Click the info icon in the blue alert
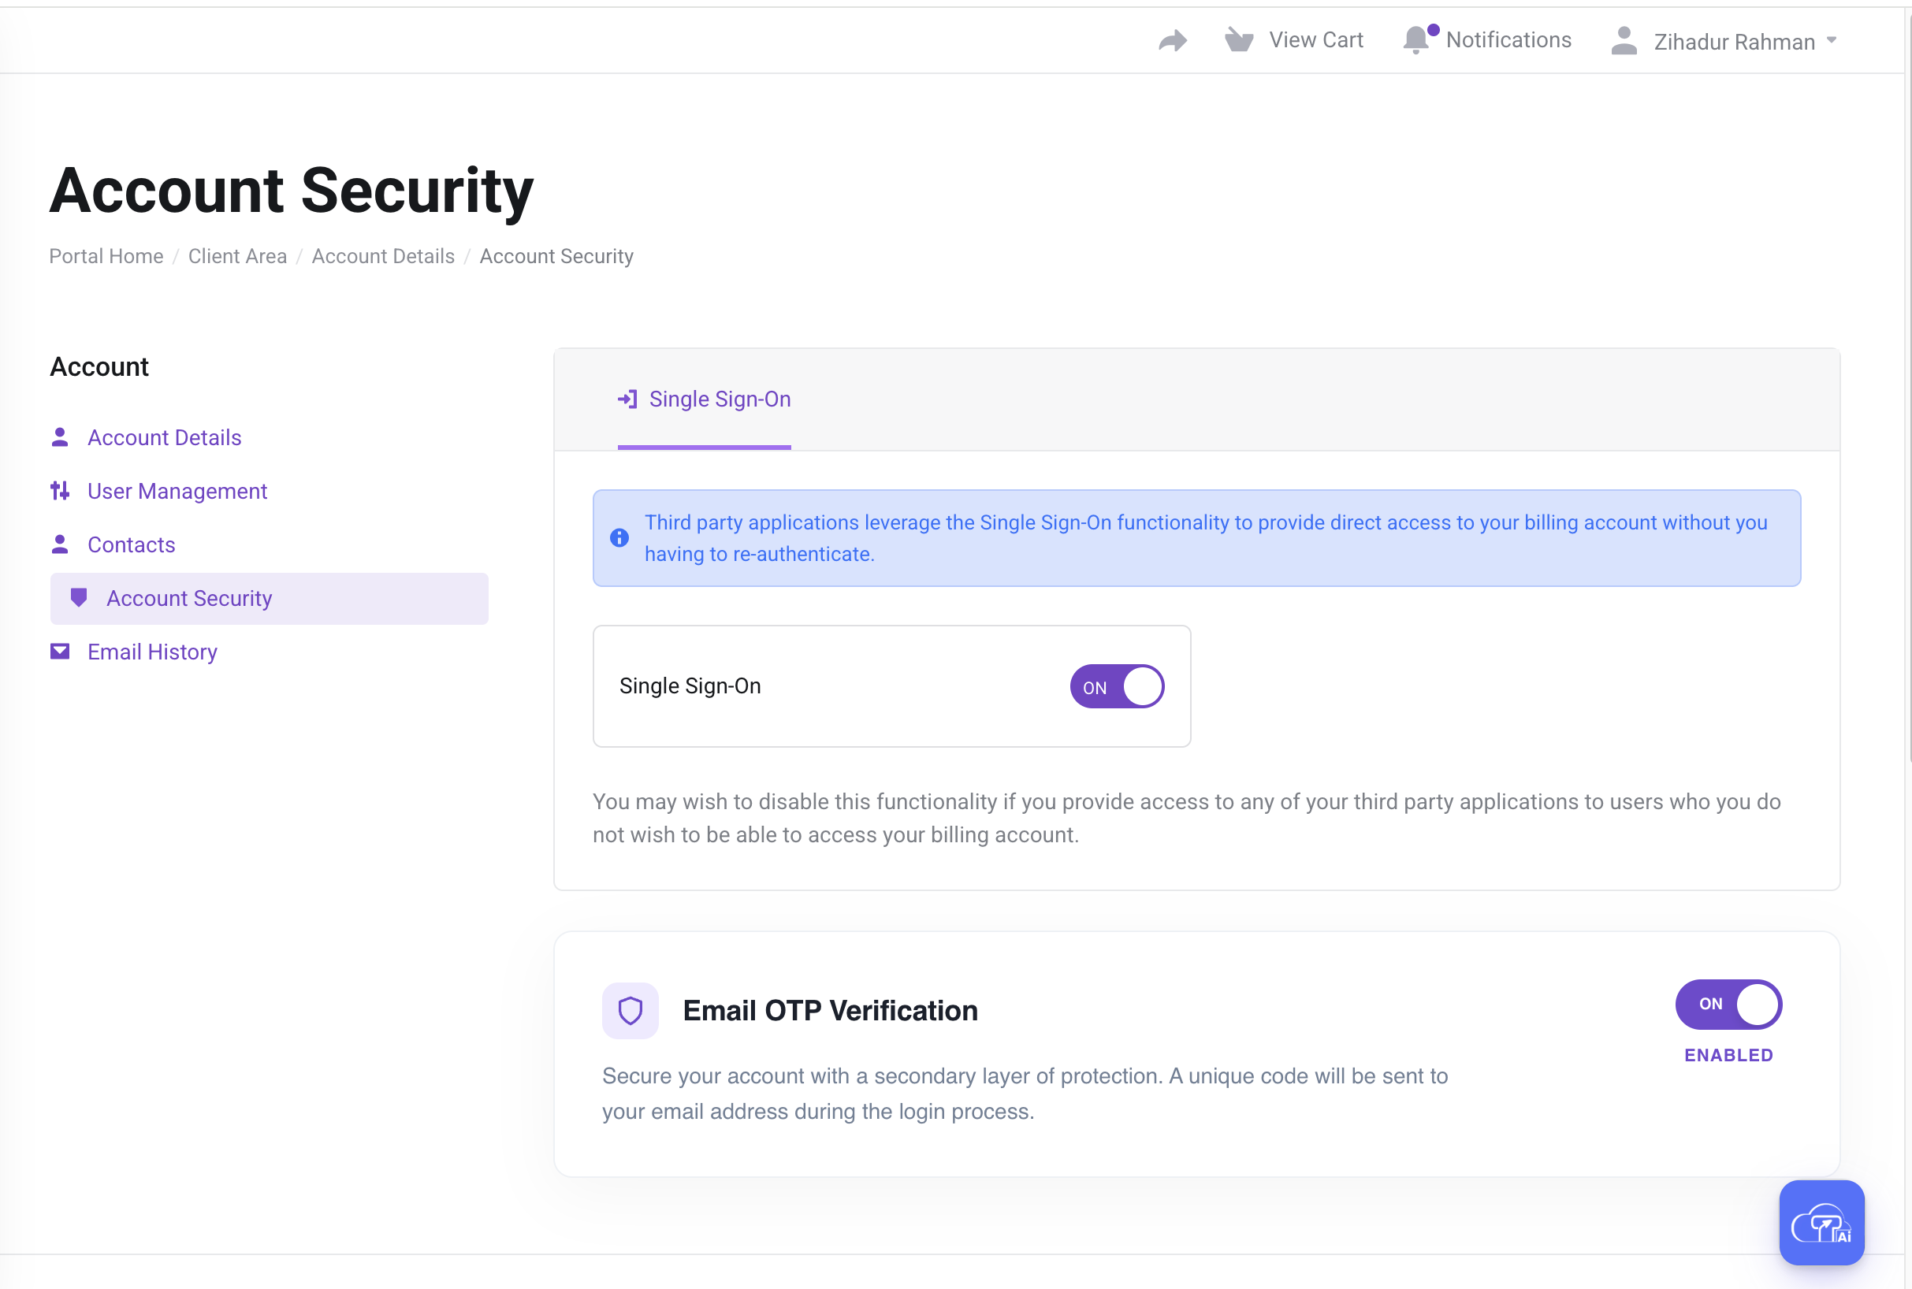Screen dimensions: 1912x1289 point(619,537)
